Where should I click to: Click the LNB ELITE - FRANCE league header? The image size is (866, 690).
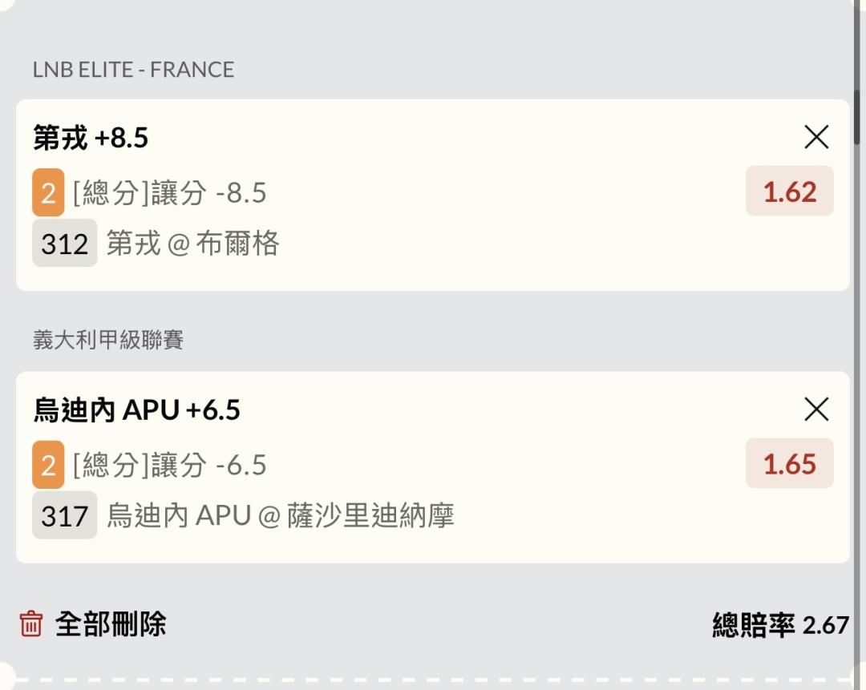pos(133,70)
